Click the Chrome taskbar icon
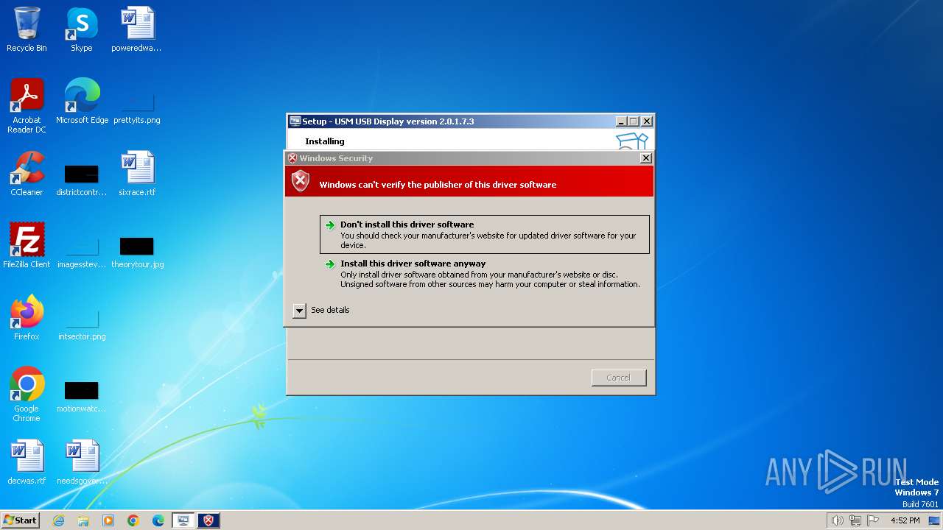Screen dimensions: 943x530 pyautogui.click(x=133, y=520)
